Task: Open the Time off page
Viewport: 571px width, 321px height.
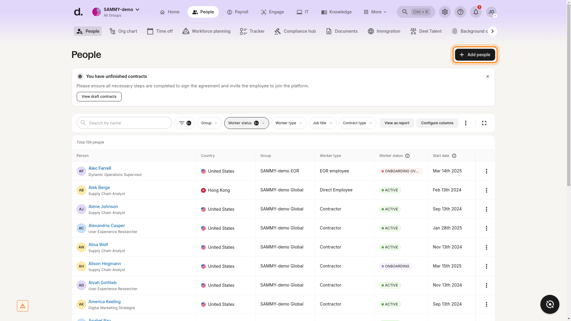Action: coord(160,31)
